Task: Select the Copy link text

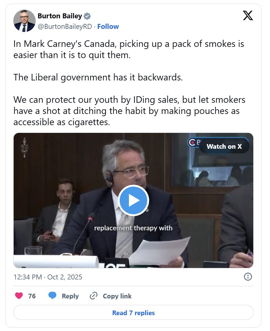Action: pyautogui.click(x=117, y=296)
